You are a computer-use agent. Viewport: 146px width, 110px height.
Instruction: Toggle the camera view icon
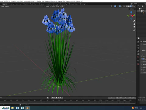134,27
